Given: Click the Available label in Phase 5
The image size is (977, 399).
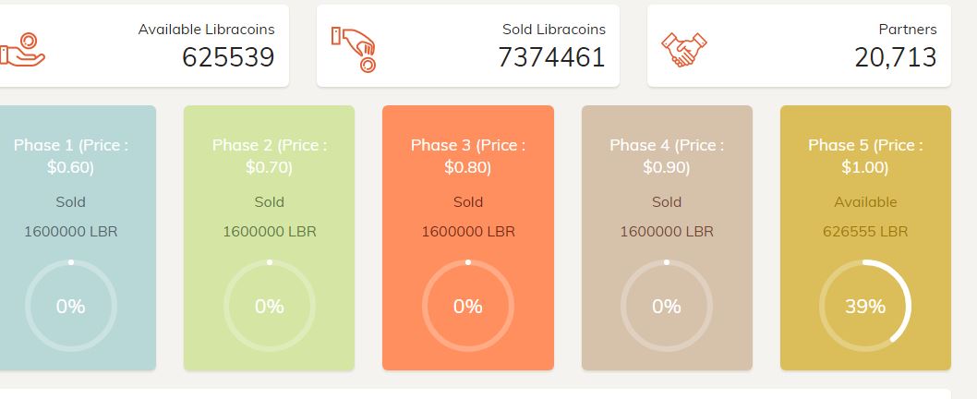Looking at the screenshot, I should [x=865, y=202].
